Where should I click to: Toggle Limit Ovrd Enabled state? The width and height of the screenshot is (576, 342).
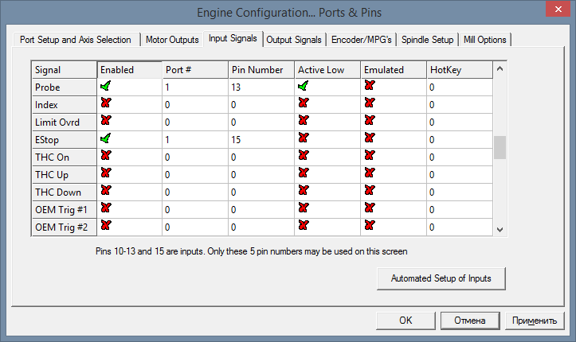pos(106,122)
